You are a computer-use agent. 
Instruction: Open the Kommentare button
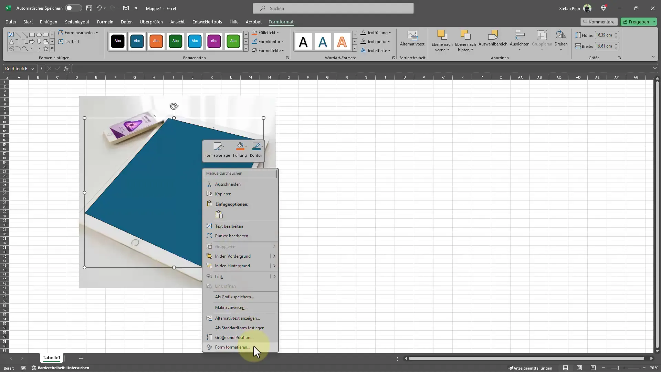599,22
